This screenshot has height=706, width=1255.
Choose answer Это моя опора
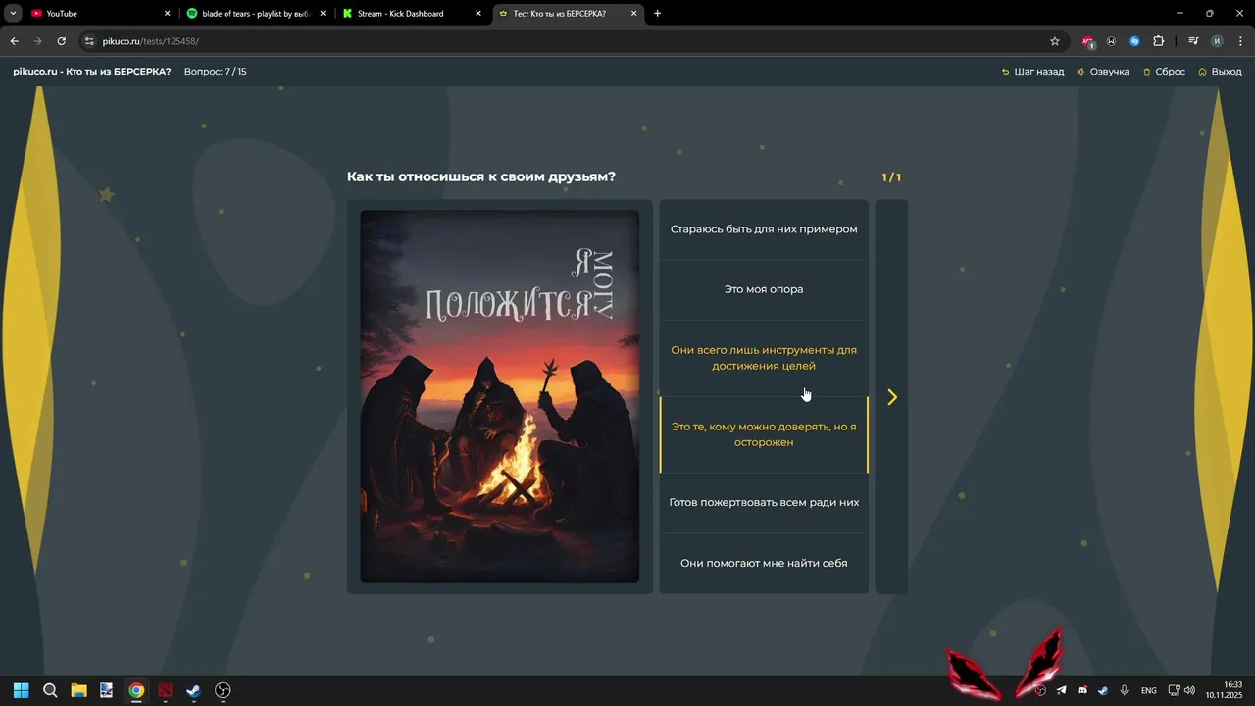pyautogui.click(x=764, y=290)
